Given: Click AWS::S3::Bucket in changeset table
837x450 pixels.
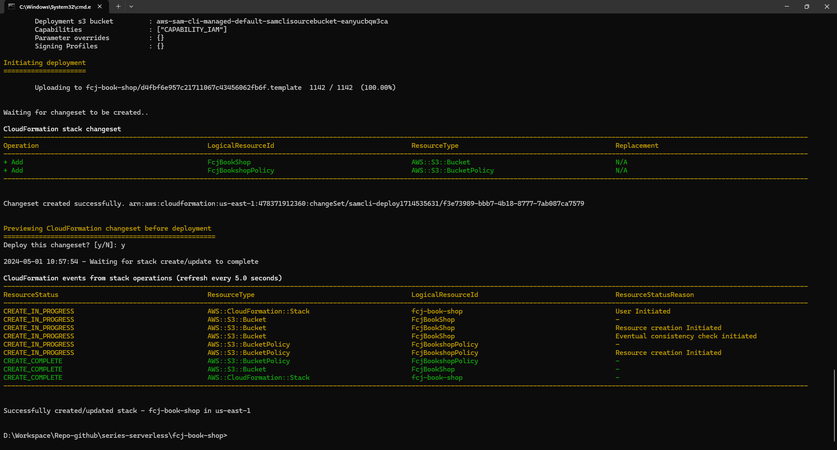Looking at the screenshot, I should click(x=441, y=162).
